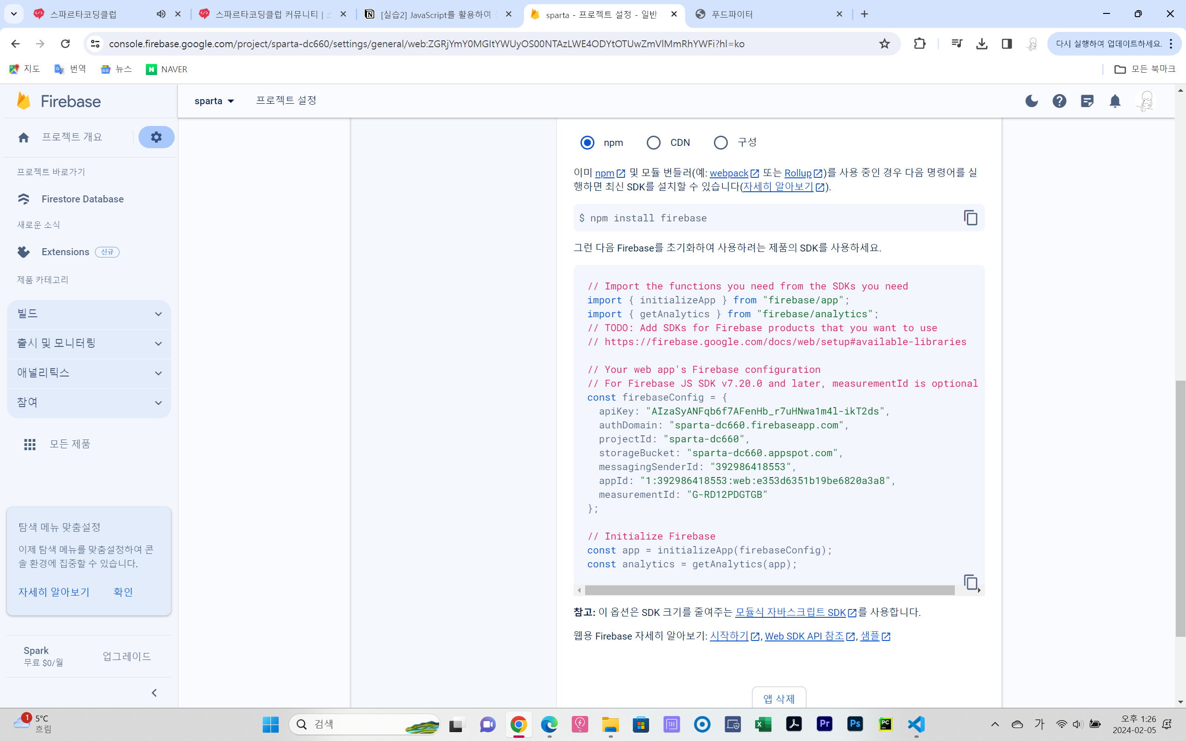Click the code block horizontal scrollbar
This screenshot has height=741, width=1186.
[770, 590]
